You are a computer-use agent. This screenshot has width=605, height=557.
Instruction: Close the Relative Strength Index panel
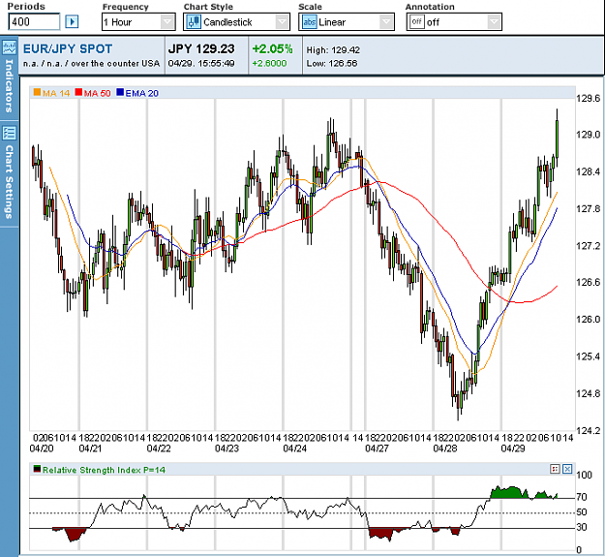pyautogui.click(x=567, y=469)
